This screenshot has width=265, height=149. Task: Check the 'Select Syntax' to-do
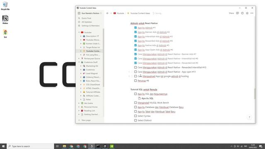point(135,116)
